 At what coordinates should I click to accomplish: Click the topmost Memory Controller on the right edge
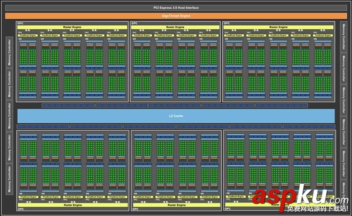pyautogui.click(x=343, y=37)
